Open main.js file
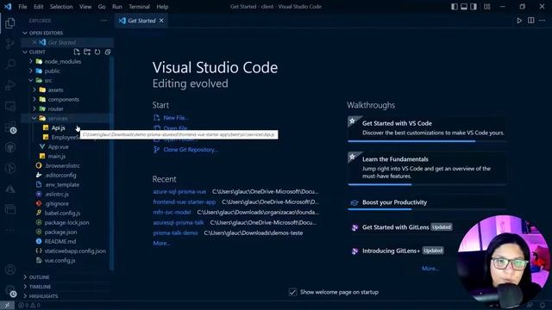Image resolution: width=552 pixels, height=310 pixels. 57,156
